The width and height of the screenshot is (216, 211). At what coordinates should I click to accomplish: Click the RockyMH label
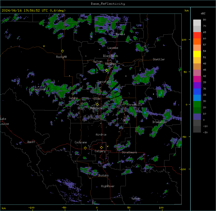click(x=61, y=57)
